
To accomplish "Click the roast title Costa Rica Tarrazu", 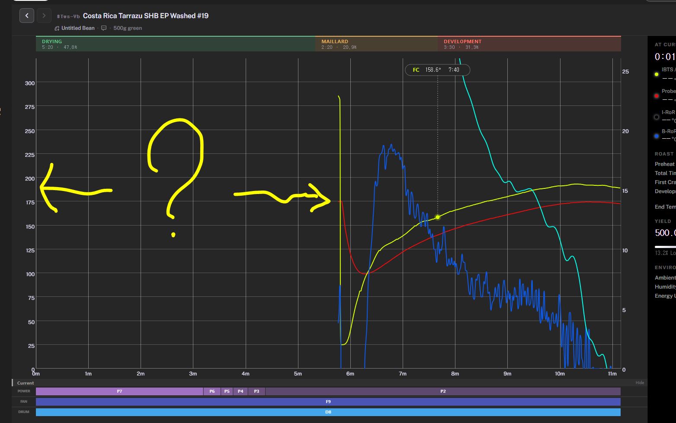I will click(146, 16).
